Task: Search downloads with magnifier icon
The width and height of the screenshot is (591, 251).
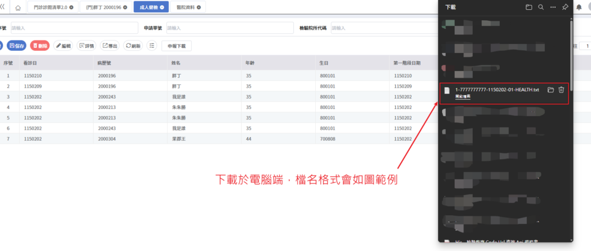Action: (x=541, y=8)
